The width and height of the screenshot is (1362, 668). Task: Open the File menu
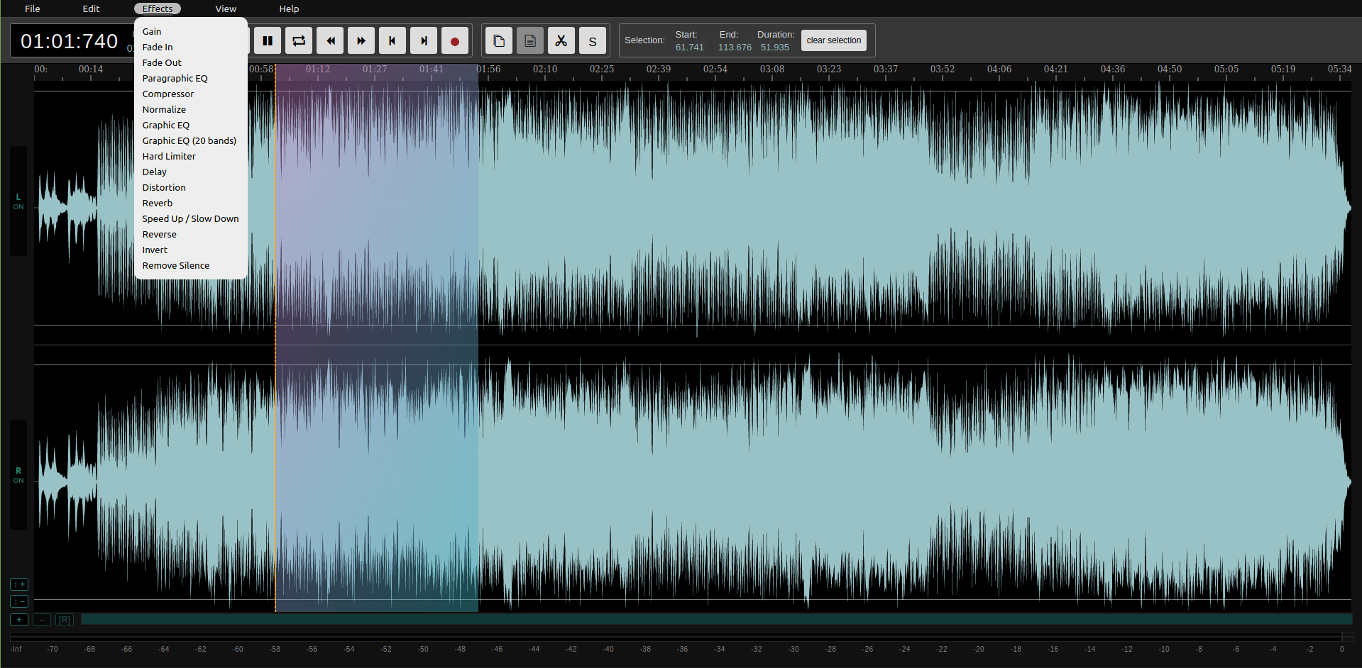click(33, 9)
